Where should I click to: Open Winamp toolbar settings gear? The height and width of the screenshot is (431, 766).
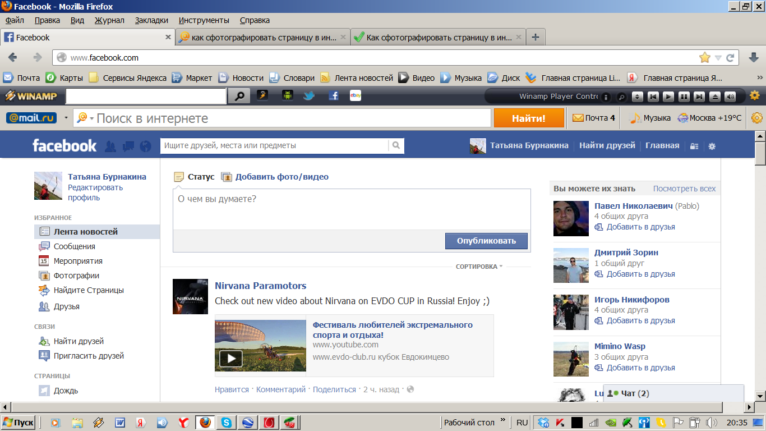coord(755,95)
